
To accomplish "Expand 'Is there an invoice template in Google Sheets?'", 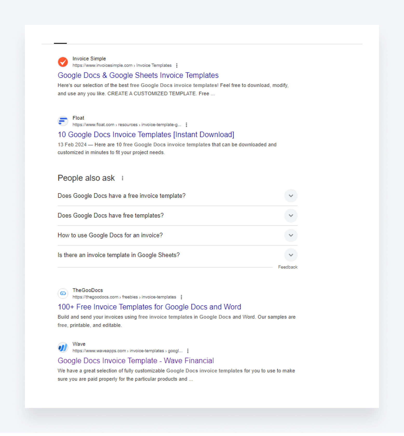I will [291, 255].
